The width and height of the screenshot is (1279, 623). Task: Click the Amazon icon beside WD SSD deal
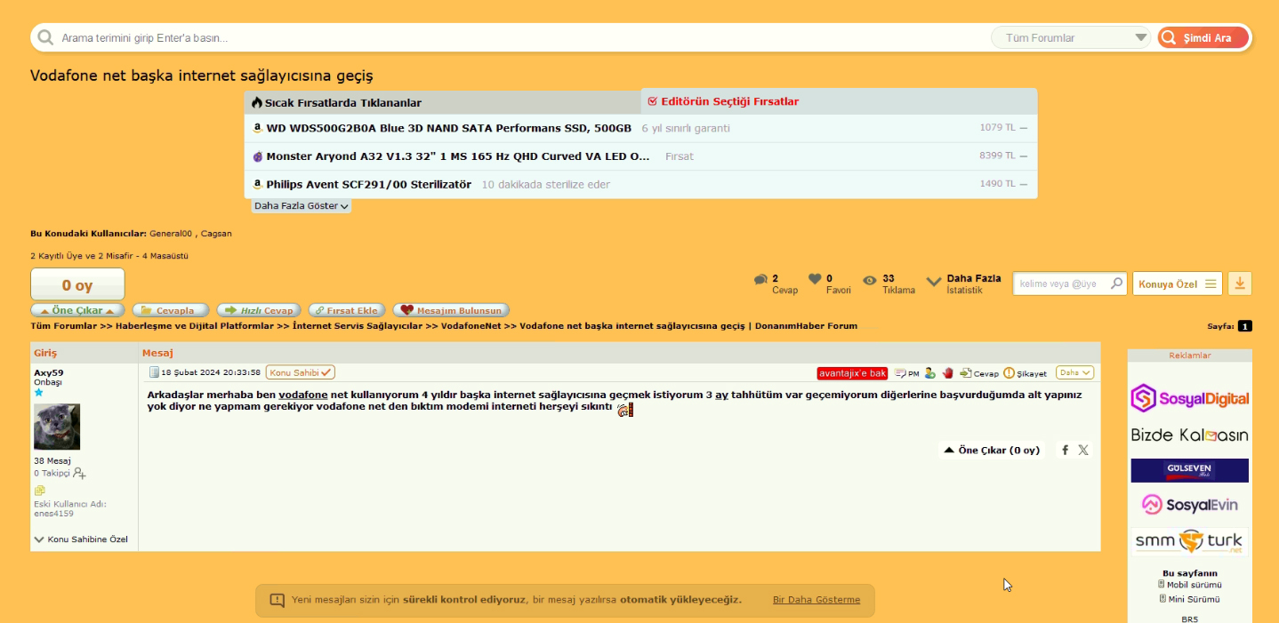257,128
